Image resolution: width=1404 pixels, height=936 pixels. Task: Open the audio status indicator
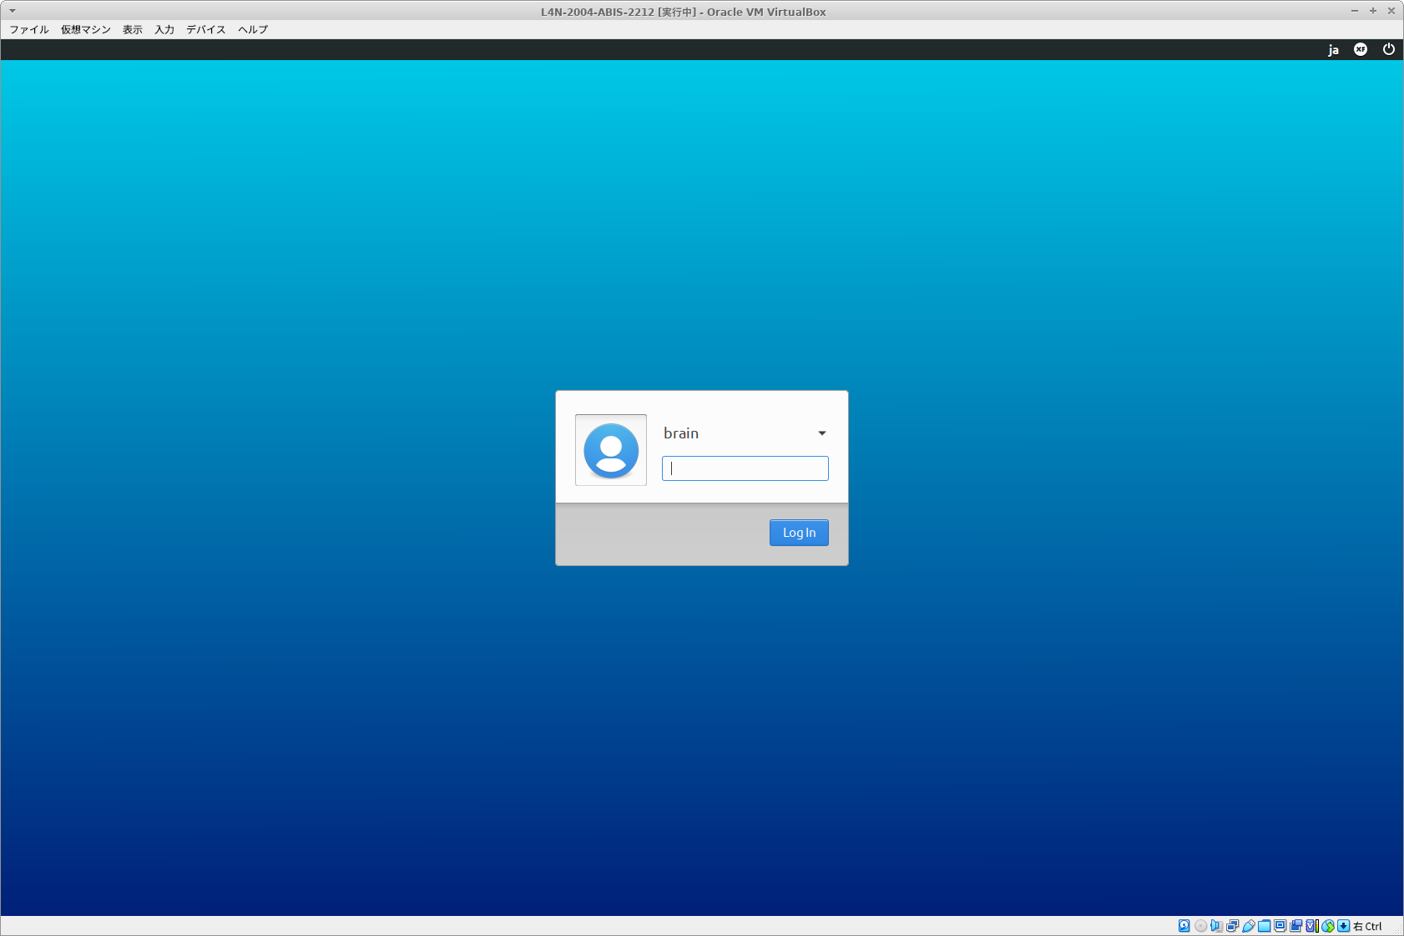tap(1216, 925)
